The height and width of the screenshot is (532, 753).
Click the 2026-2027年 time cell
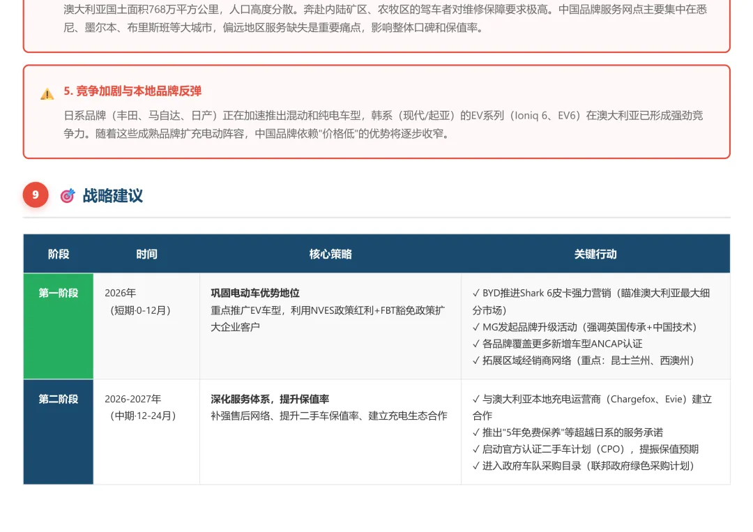click(132, 400)
